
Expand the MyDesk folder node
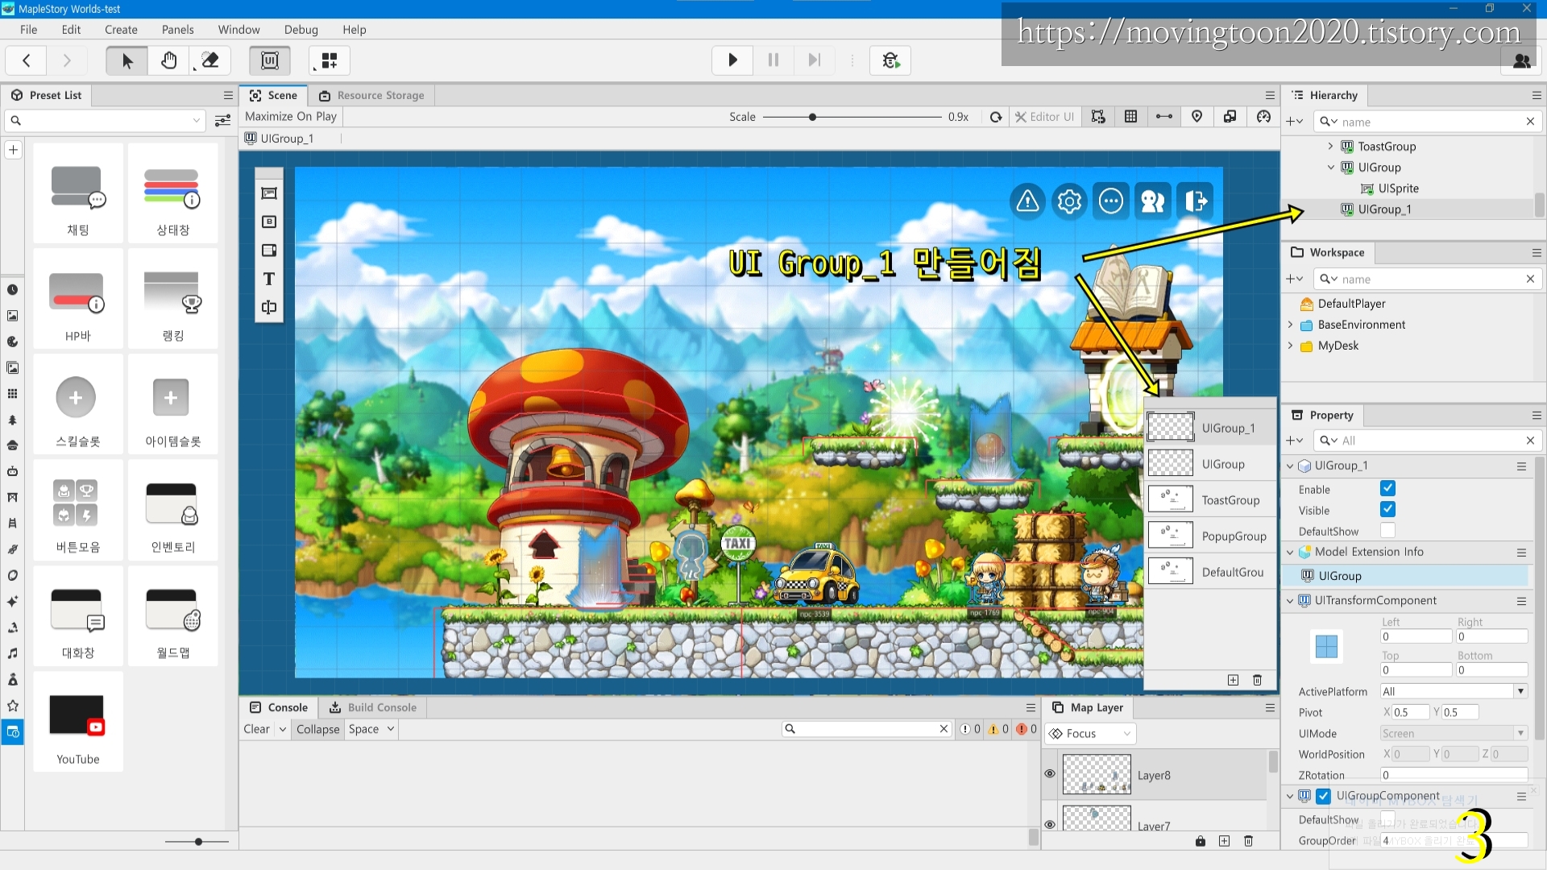(x=1290, y=345)
